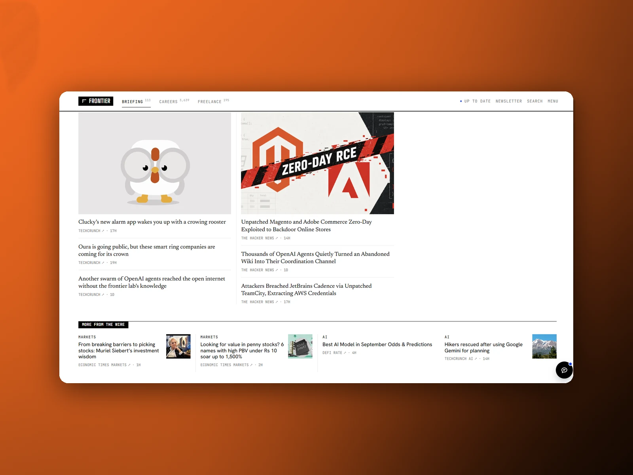The height and width of the screenshot is (475, 633).
Task: Open the penny stocks value article
Action: tap(242, 351)
